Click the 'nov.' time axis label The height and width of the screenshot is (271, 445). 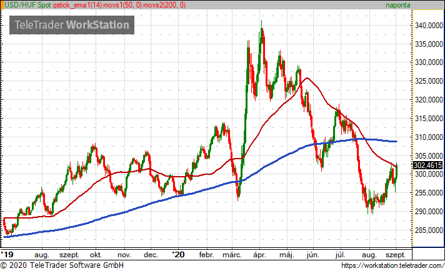pyautogui.click(x=124, y=255)
